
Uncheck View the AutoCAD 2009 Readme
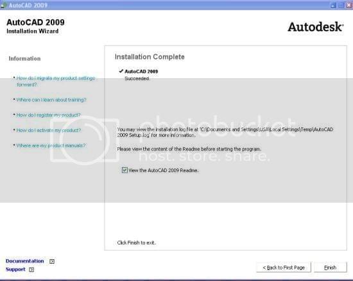tap(125, 170)
